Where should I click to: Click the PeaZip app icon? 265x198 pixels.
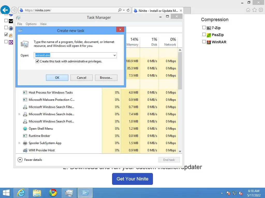click(x=209, y=35)
